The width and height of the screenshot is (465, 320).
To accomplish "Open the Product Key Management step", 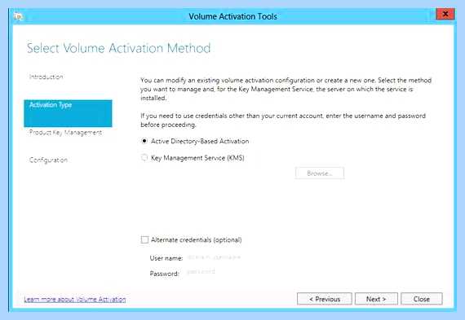I will pyautogui.click(x=65, y=133).
